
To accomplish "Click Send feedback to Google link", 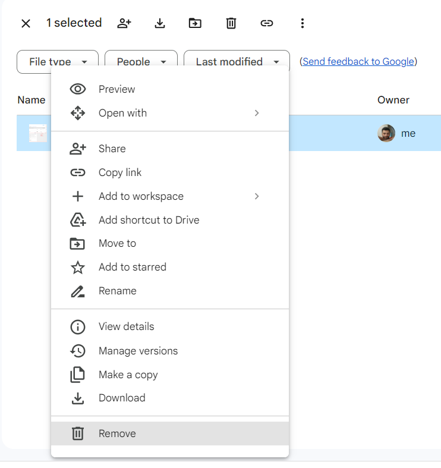I will (358, 61).
